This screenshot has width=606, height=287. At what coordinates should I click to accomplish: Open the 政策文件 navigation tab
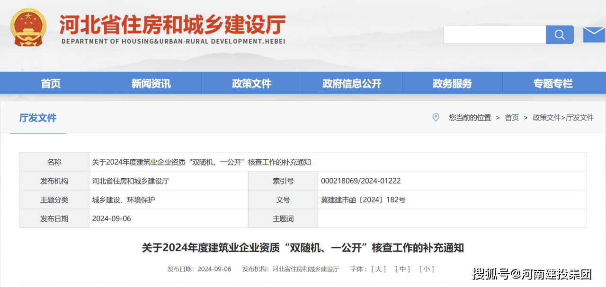click(251, 84)
